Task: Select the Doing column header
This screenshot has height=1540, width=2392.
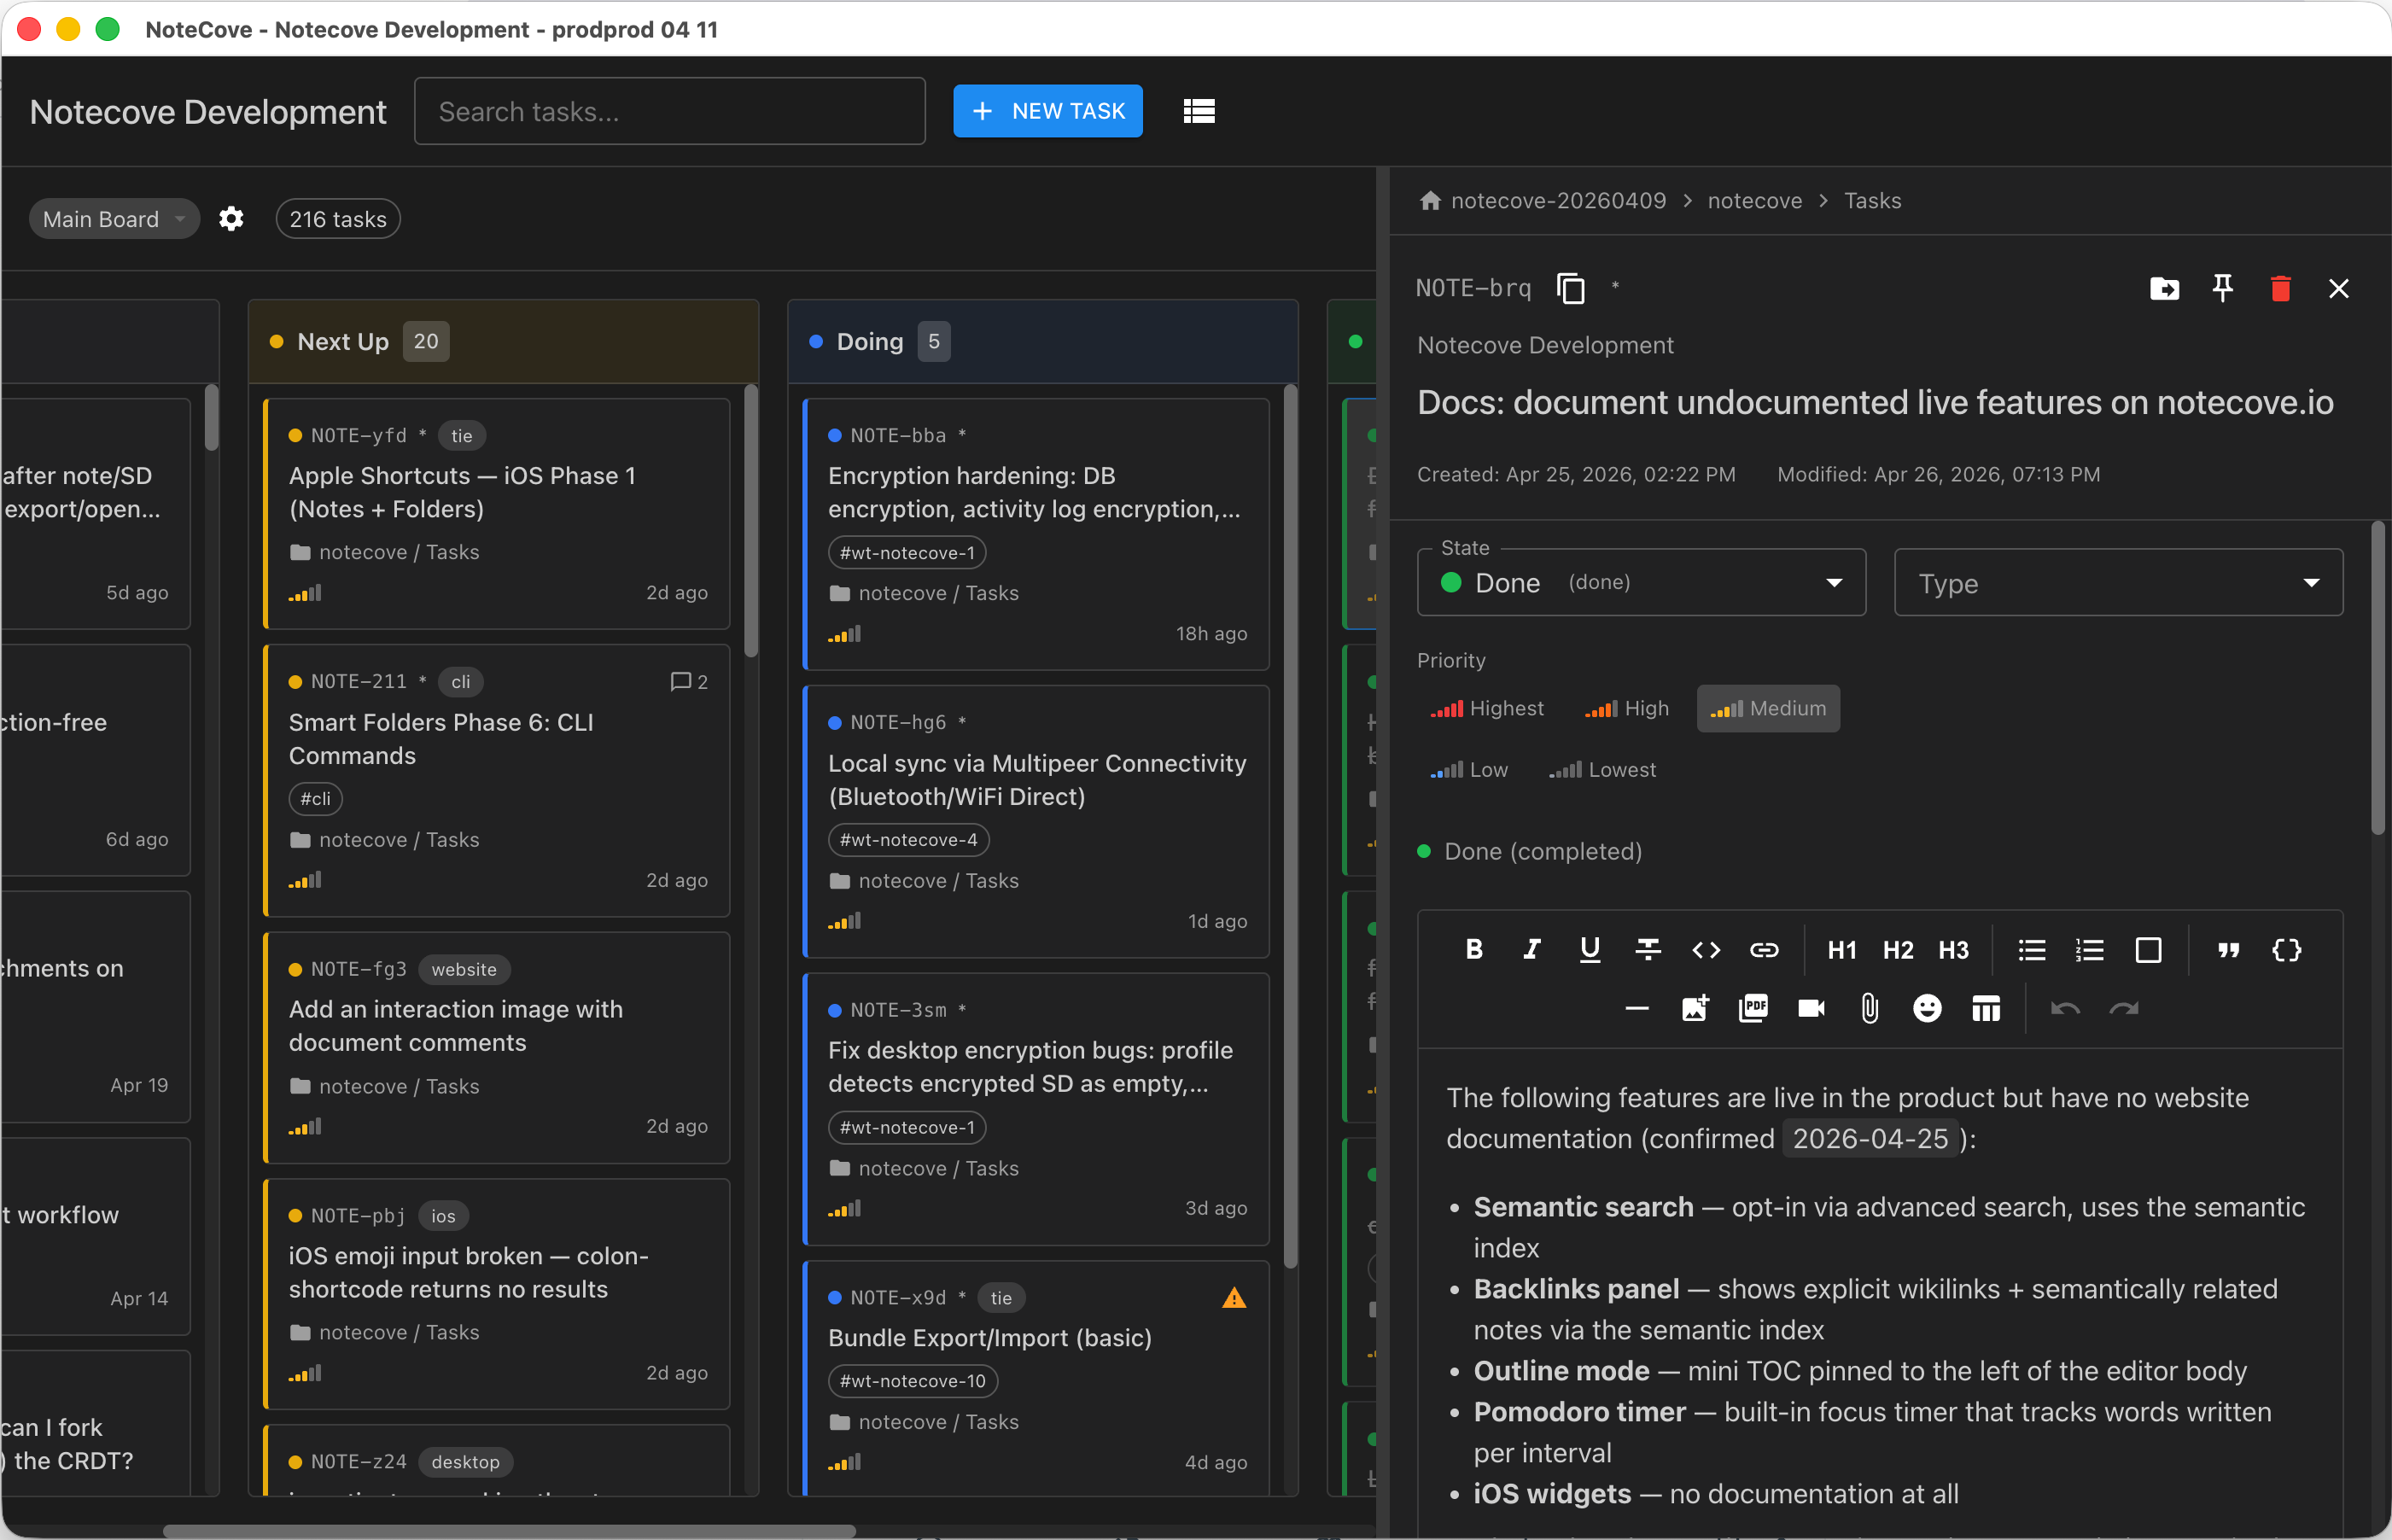Action: pyautogui.click(x=1043, y=341)
